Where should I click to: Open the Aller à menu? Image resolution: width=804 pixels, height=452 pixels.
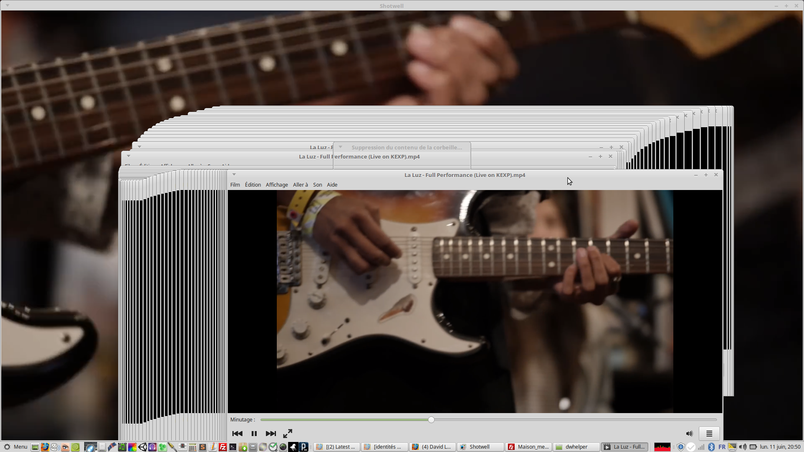(x=300, y=185)
